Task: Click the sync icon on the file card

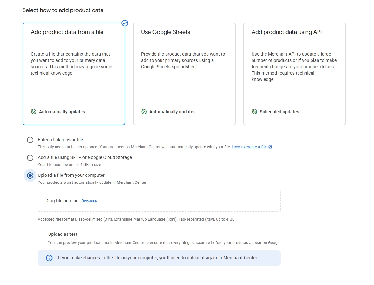Action: [33, 112]
